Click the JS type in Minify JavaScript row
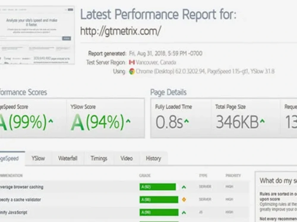 201,212
